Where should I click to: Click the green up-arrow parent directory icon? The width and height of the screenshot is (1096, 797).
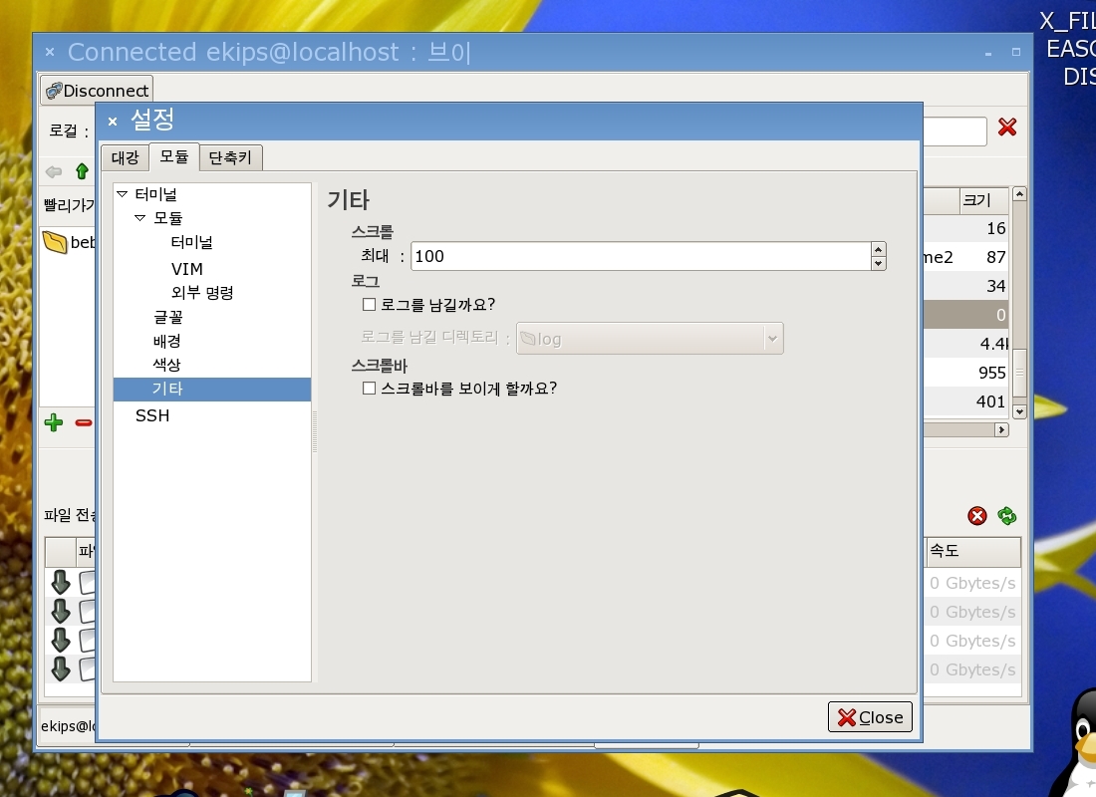click(82, 171)
